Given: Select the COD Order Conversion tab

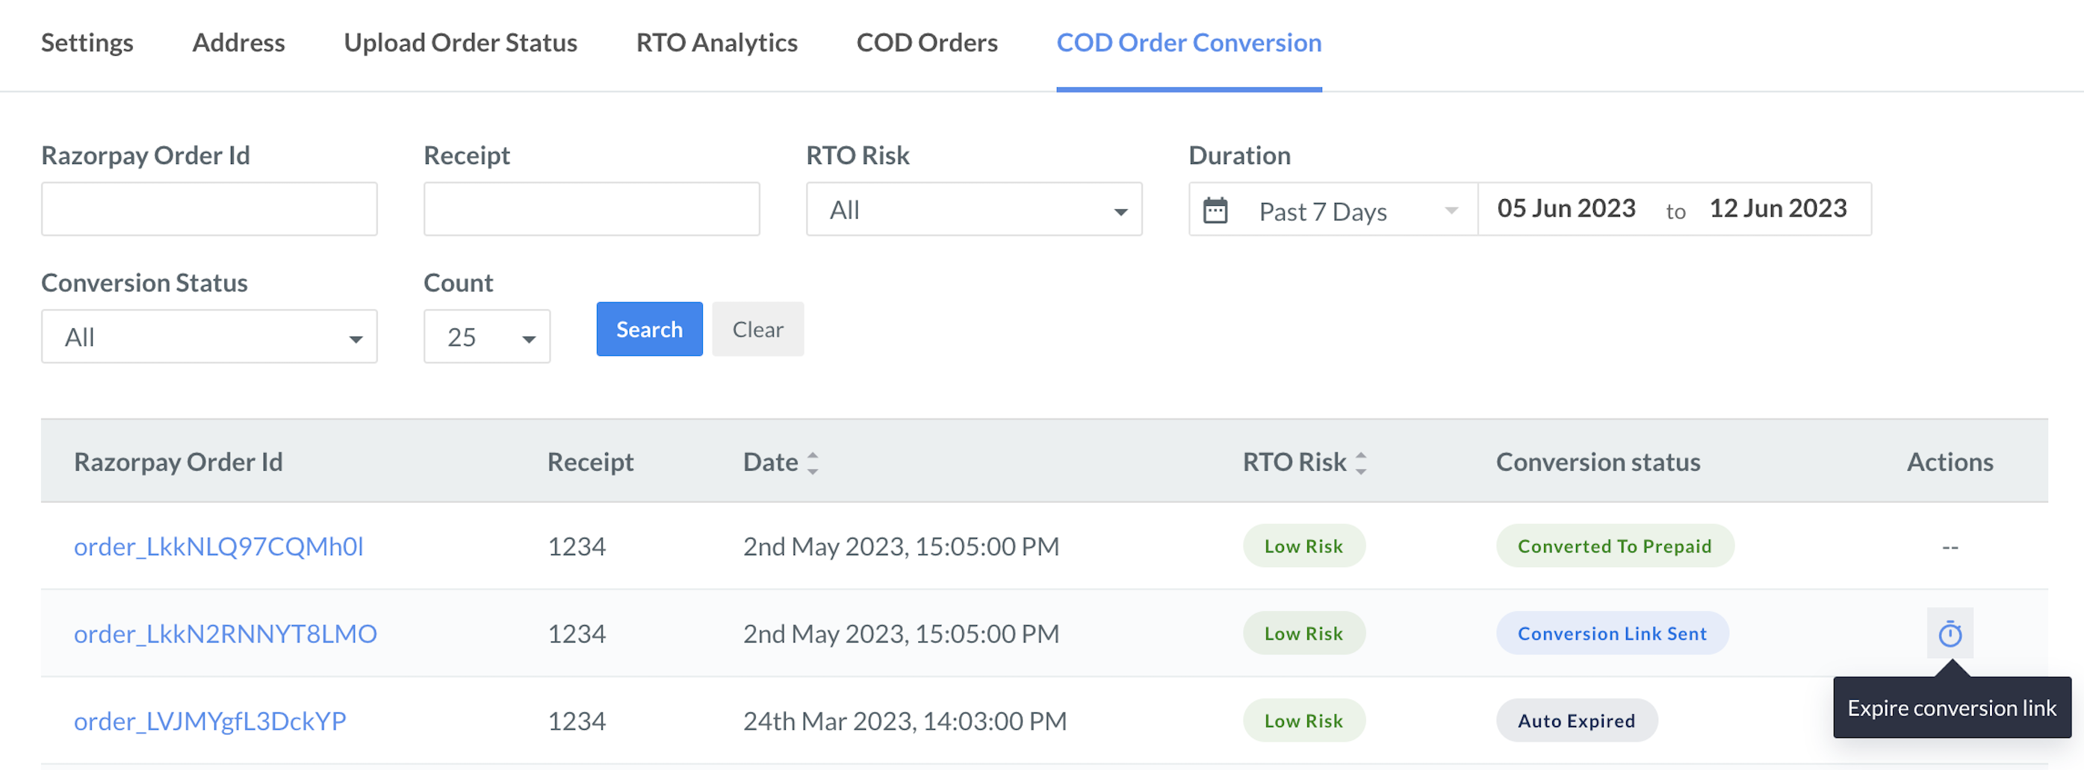Looking at the screenshot, I should click(x=1189, y=42).
